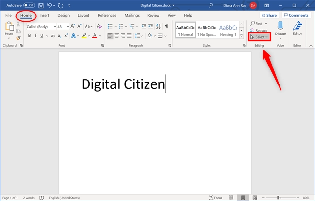315x201 pixels.
Task: Click the Text Effects glowing A icon
Action: coord(73,36)
